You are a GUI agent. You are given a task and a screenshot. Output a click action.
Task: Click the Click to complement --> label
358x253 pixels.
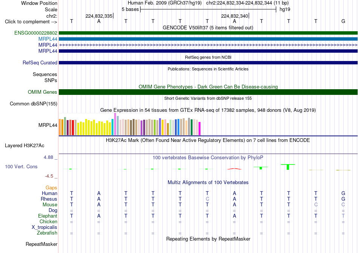31,22
